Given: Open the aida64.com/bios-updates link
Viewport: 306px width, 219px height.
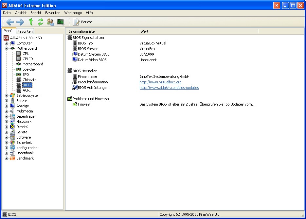Looking at the screenshot, I should coord(169,88).
